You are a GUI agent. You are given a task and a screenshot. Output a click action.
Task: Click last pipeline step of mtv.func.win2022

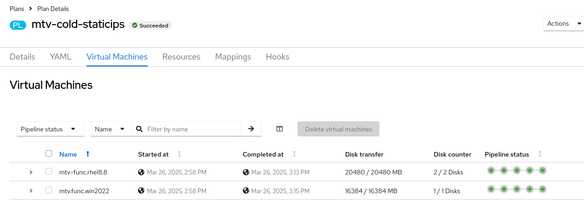click(543, 189)
